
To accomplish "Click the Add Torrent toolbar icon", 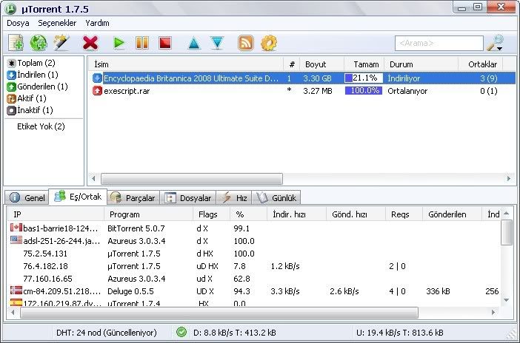I will tap(16, 43).
